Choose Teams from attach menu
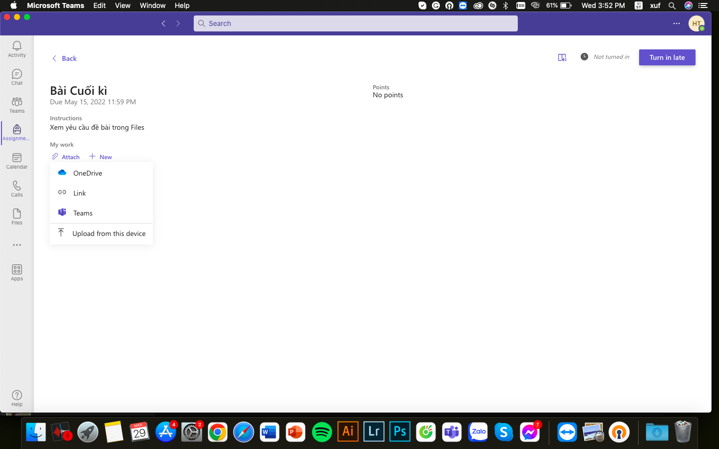The image size is (719, 449). [x=101, y=213]
